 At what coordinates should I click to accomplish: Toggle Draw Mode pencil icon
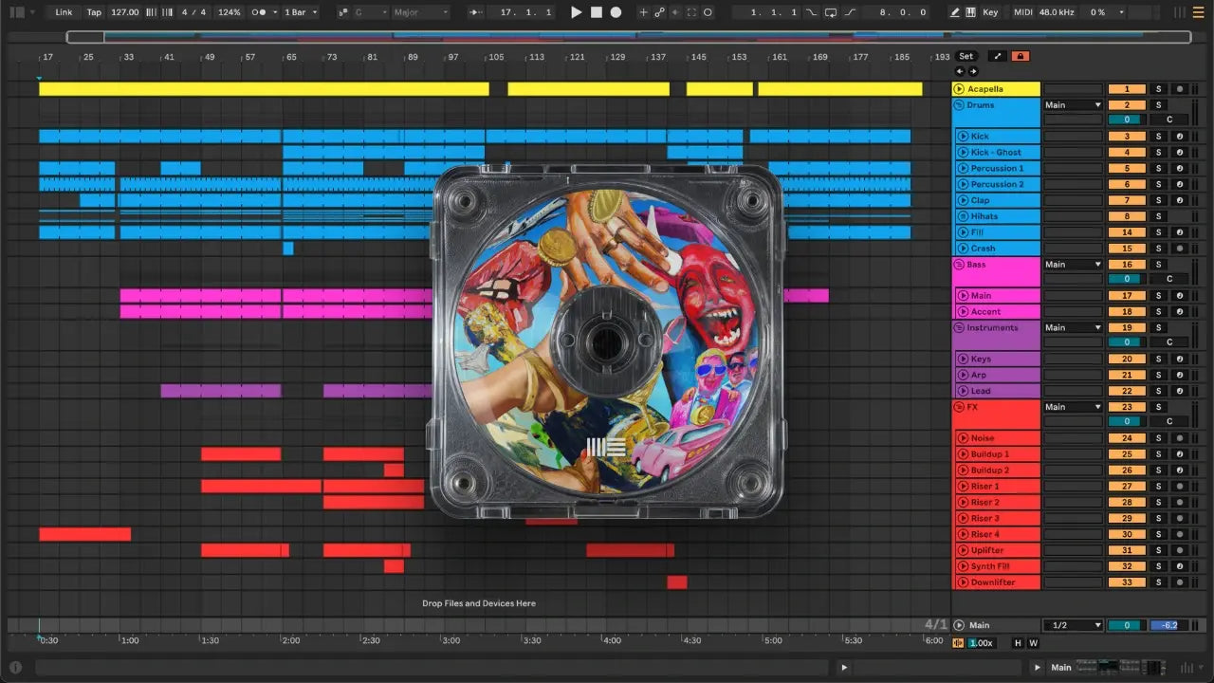point(954,12)
